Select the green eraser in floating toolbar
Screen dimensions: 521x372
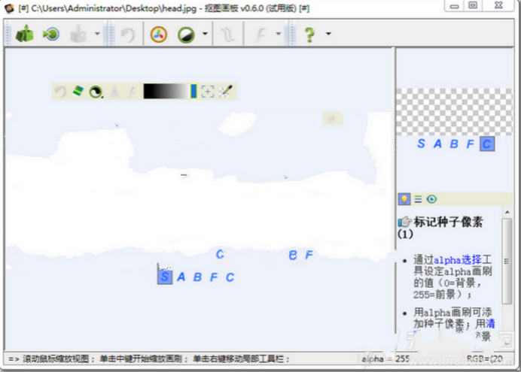click(x=78, y=92)
